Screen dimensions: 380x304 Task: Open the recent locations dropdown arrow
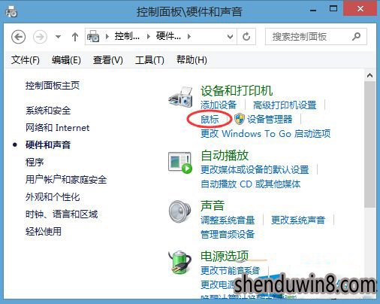coord(58,37)
